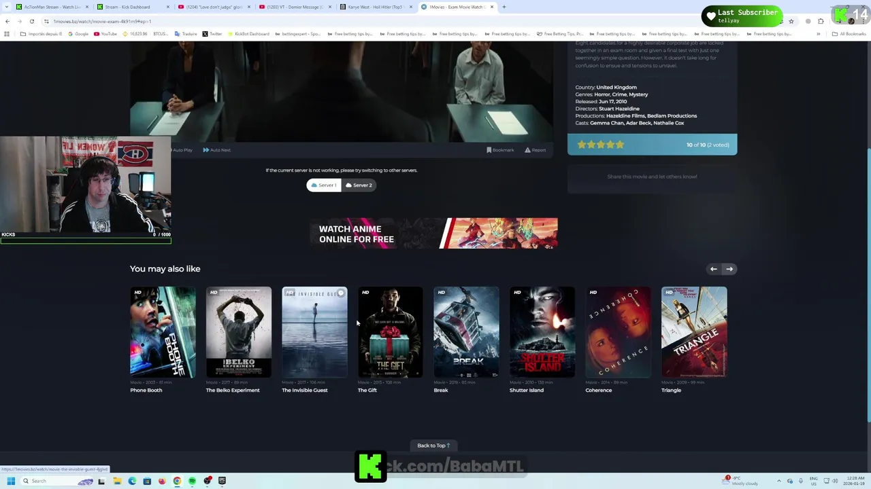Open Twitter bookmark
Viewport: 871px width, 489px height.
click(212, 34)
